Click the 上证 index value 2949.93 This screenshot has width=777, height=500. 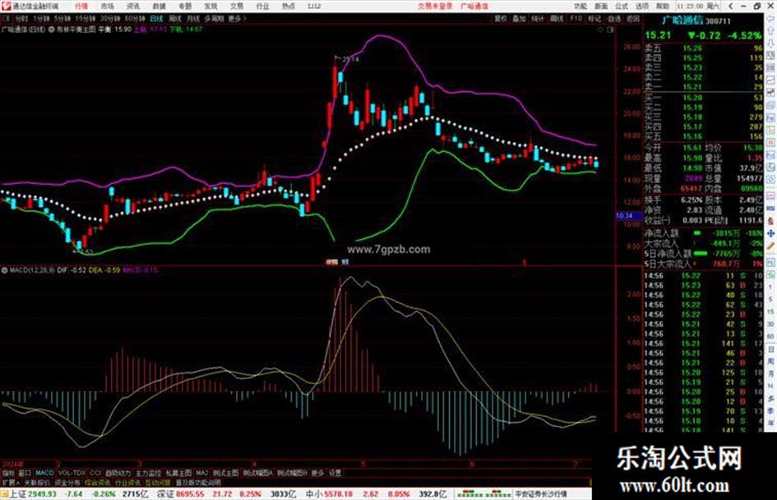click(x=42, y=494)
